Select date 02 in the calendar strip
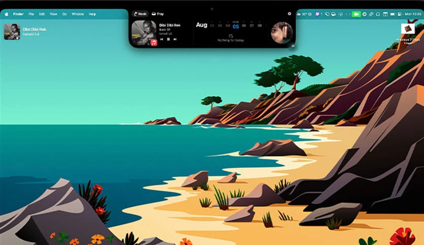Image resolution: width=424 pixels, height=245 pixels. (x=212, y=26)
